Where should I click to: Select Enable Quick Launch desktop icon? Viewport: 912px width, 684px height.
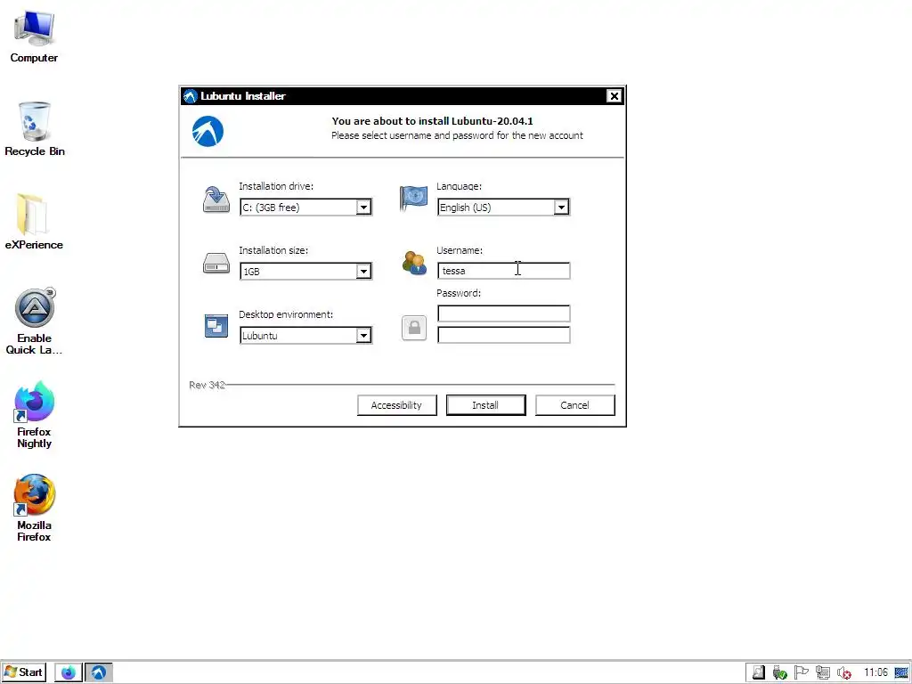(x=34, y=321)
